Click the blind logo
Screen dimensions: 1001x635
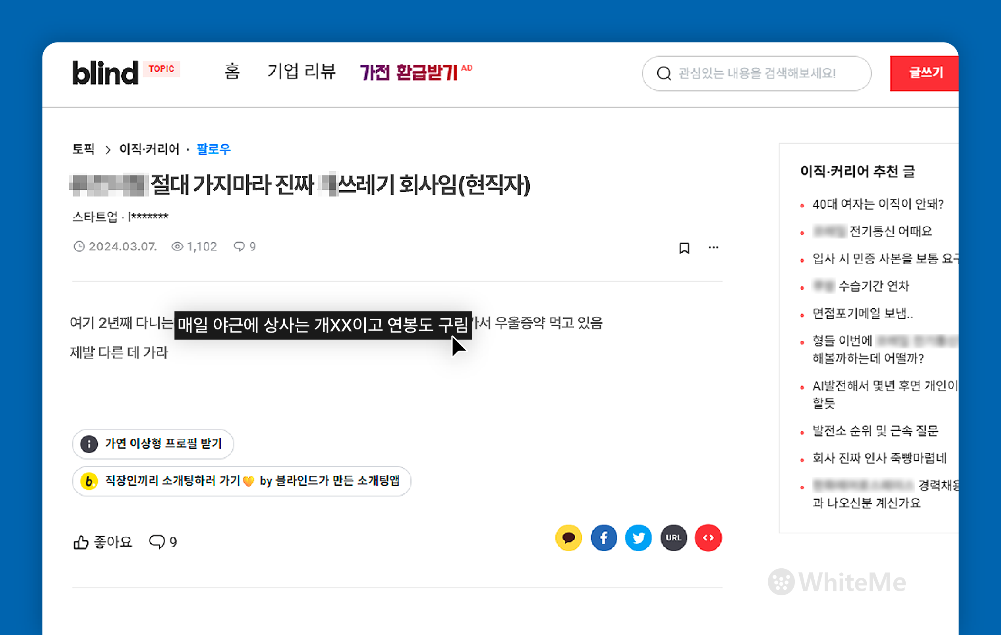[105, 73]
